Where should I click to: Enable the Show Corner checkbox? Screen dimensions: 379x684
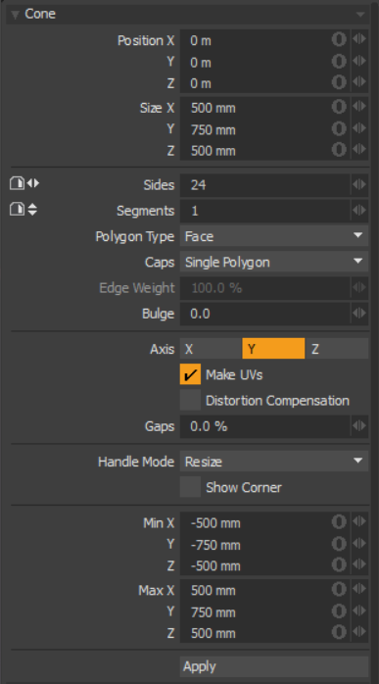click(190, 487)
